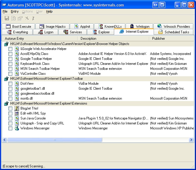Click the Windows Messenger entry icon
This screenshot has height=170, width=196.
[17, 128]
